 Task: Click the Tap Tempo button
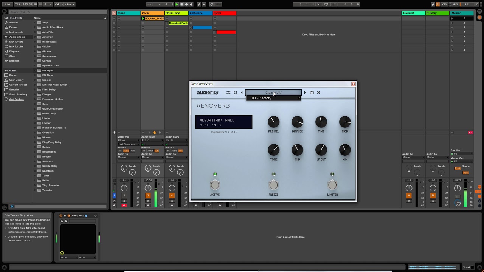tap(17, 5)
